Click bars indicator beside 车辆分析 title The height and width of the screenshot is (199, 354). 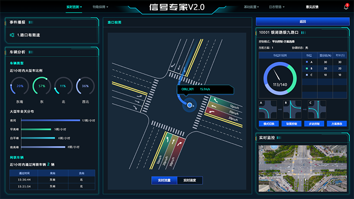[x=31, y=52]
